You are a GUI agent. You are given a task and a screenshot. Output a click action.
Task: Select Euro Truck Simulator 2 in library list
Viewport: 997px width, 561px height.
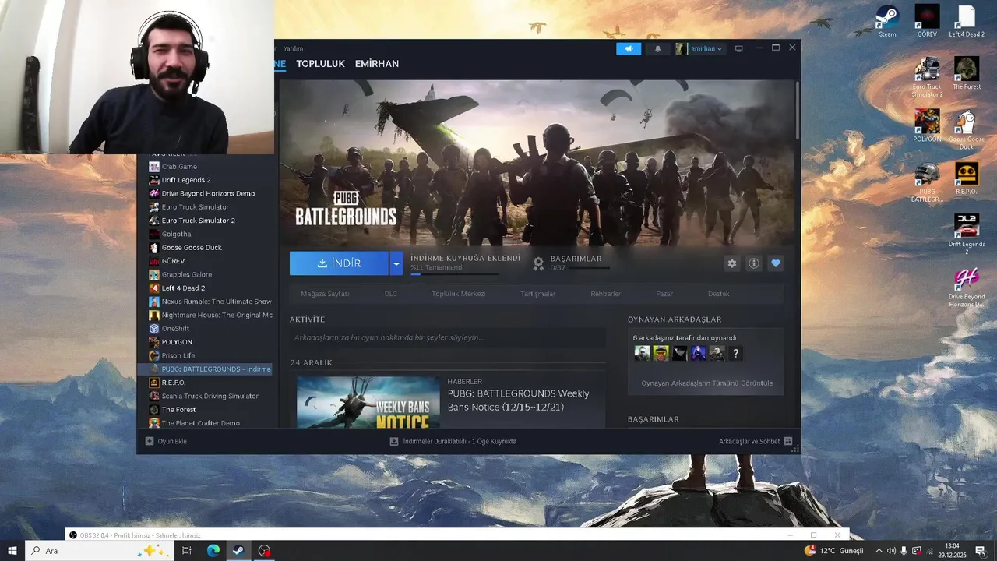[198, 221]
